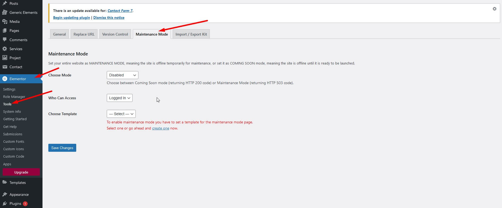Click the Pages icon in sidebar

[x=5, y=31]
